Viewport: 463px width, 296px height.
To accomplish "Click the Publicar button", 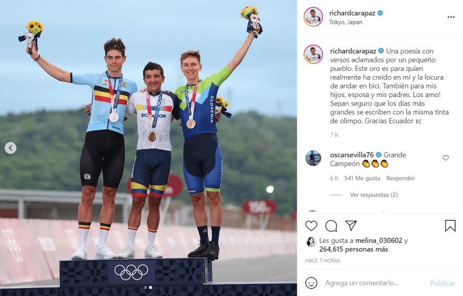I will click(x=442, y=283).
